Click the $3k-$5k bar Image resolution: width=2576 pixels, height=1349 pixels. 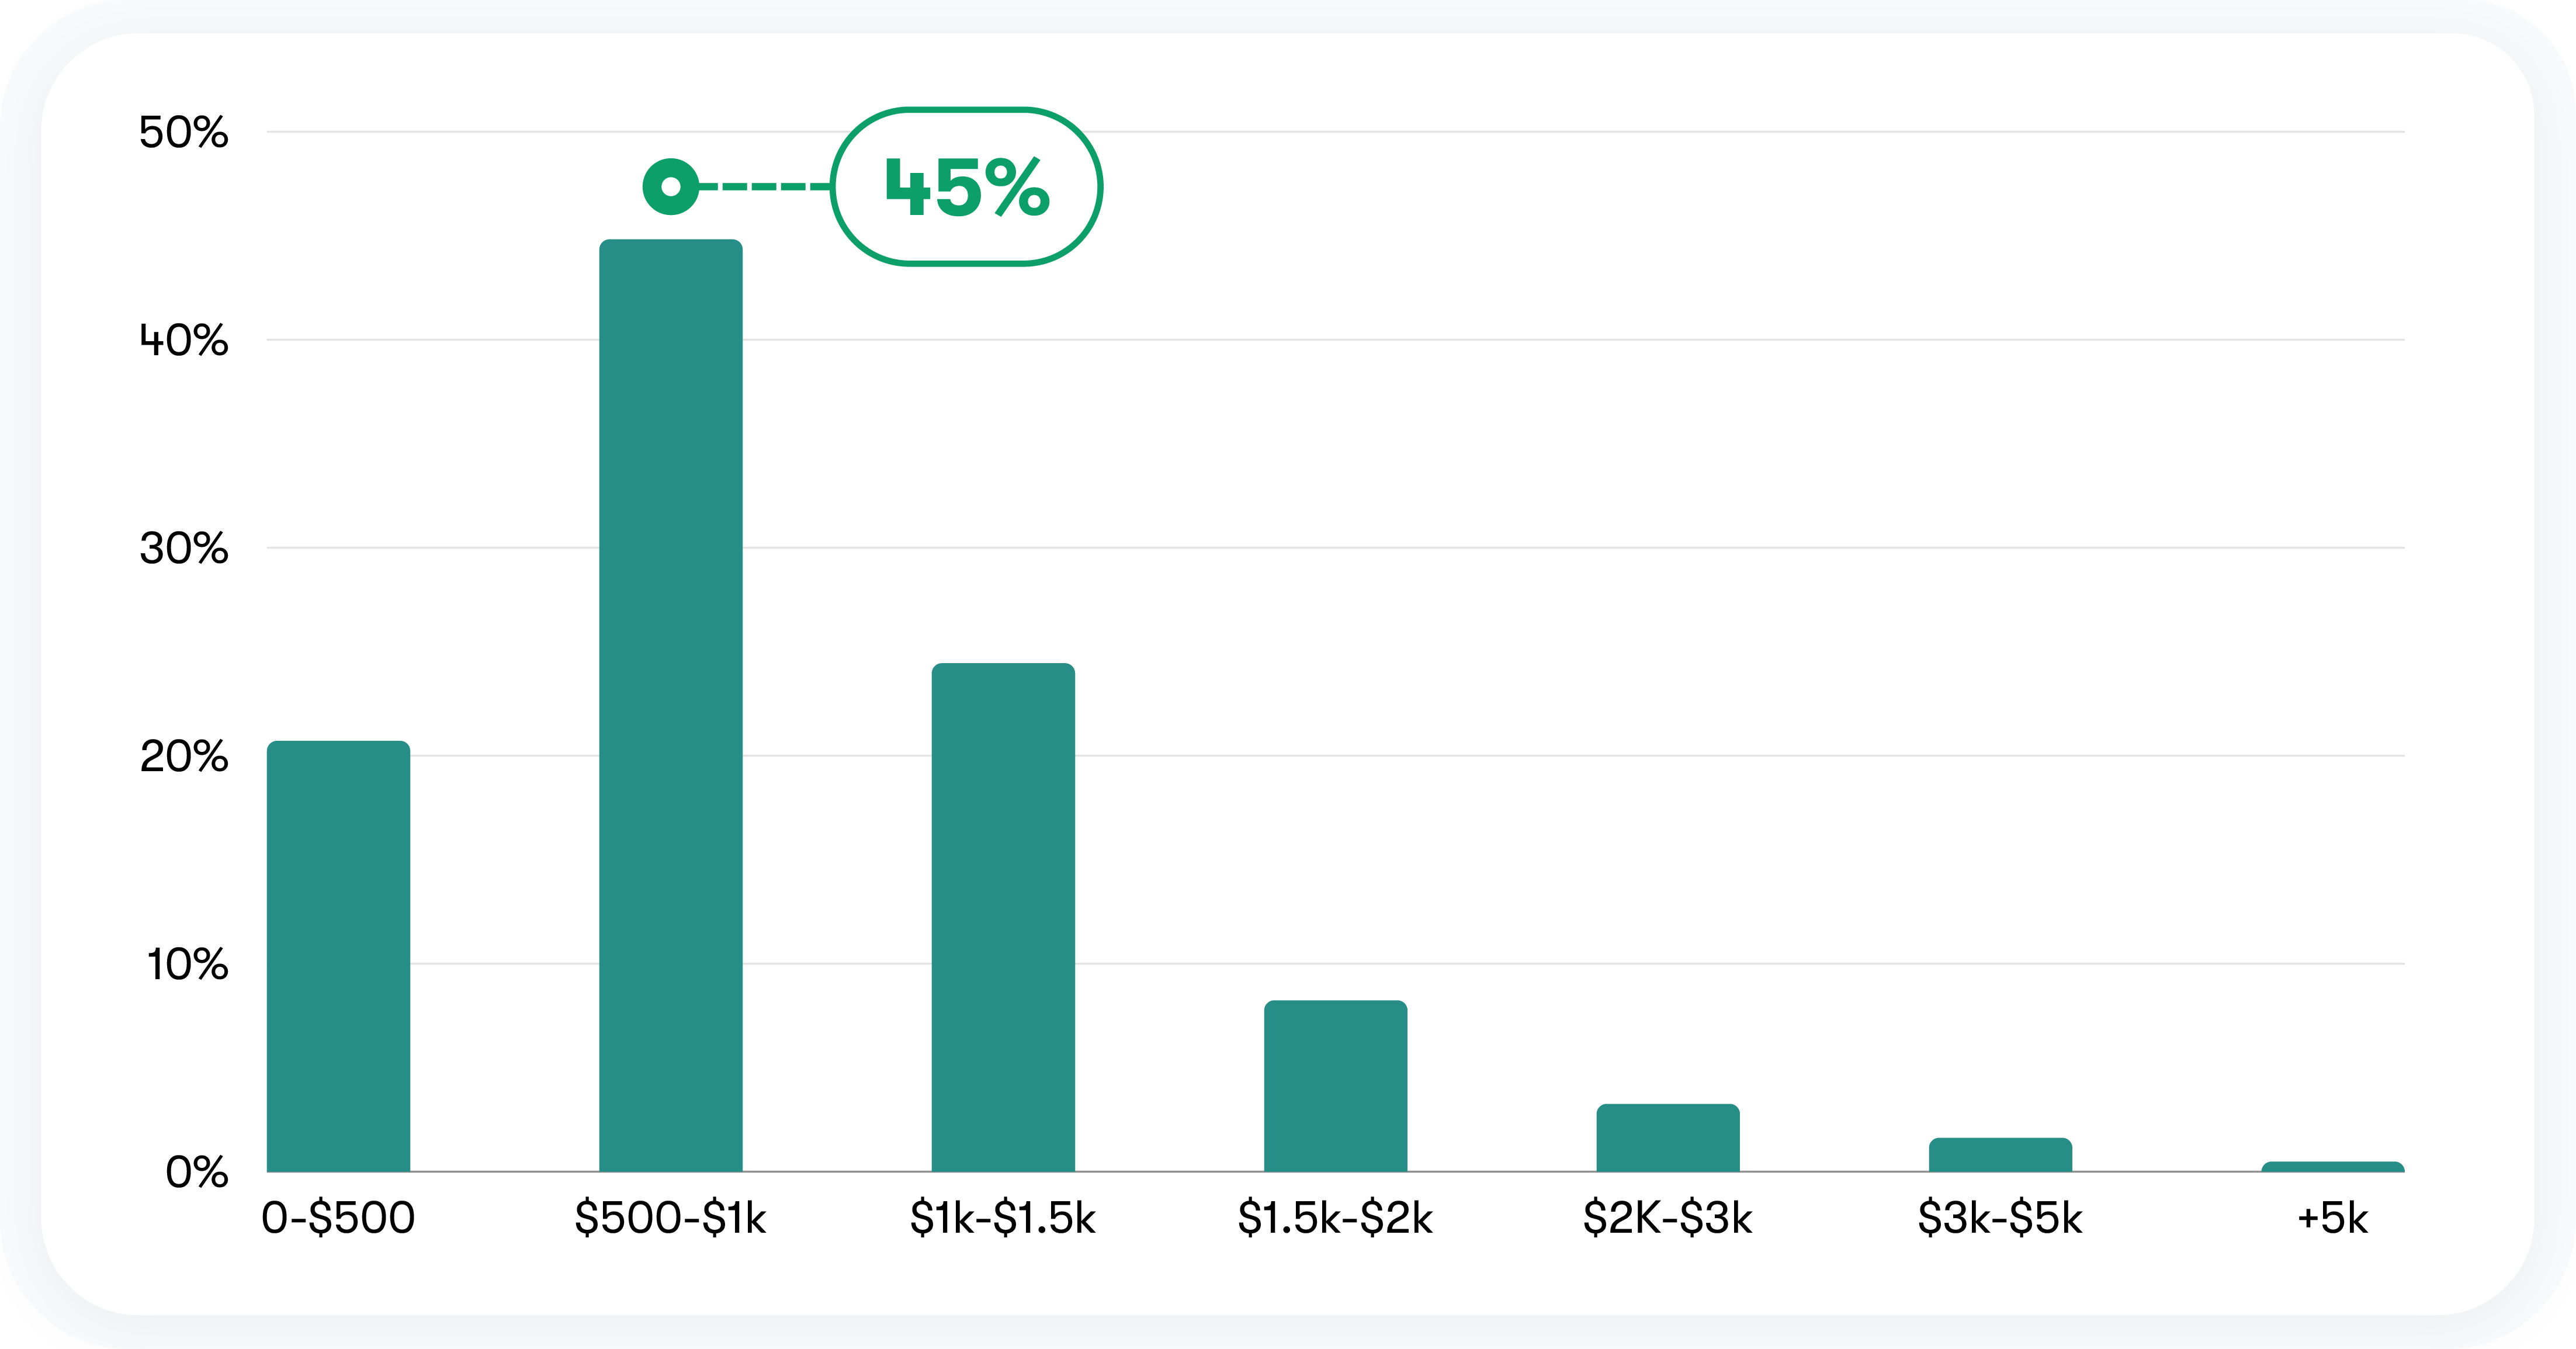click(2000, 1155)
